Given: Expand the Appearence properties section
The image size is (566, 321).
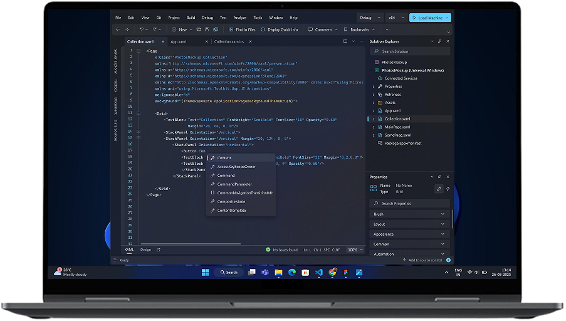Looking at the screenshot, I should click(410, 234).
